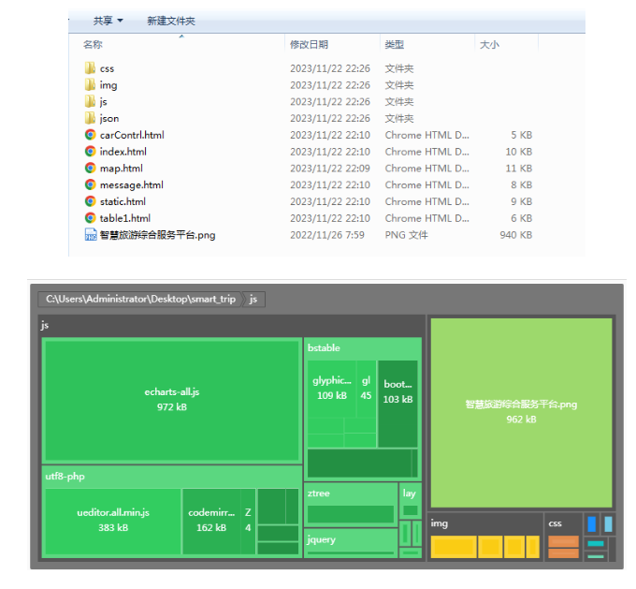Select the Z 4 treemap block

248,521
